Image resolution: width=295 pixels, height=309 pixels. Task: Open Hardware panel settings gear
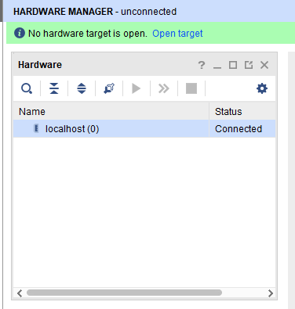(262, 88)
